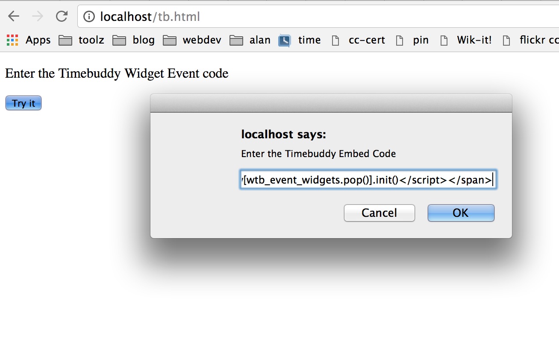Viewport: 559px width, 350px height.
Task: Open the time bookmark
Action: pyautogui.click(x=300, y=40)
